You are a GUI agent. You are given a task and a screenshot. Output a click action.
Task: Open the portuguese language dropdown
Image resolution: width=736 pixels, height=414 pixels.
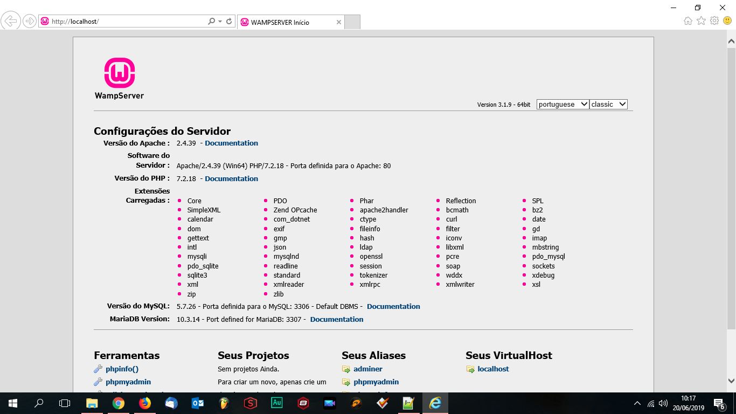pos(563,105)
